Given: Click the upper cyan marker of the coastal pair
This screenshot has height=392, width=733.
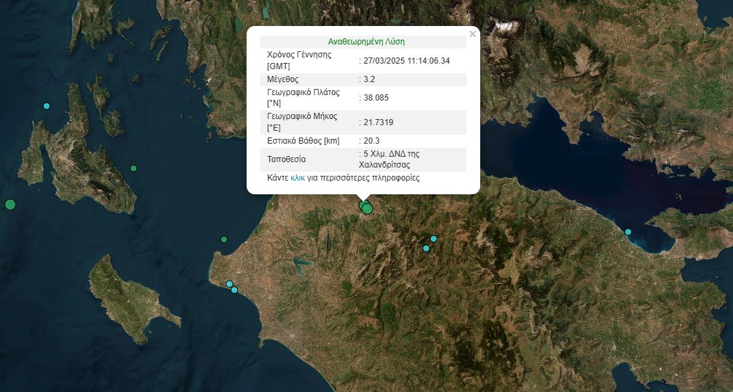Looking at the screenshot, I should [229, 284].
